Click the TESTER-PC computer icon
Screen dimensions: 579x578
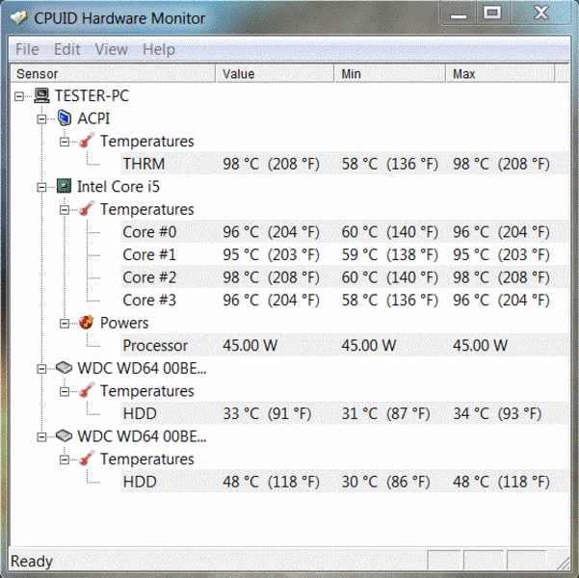point(41,95)
